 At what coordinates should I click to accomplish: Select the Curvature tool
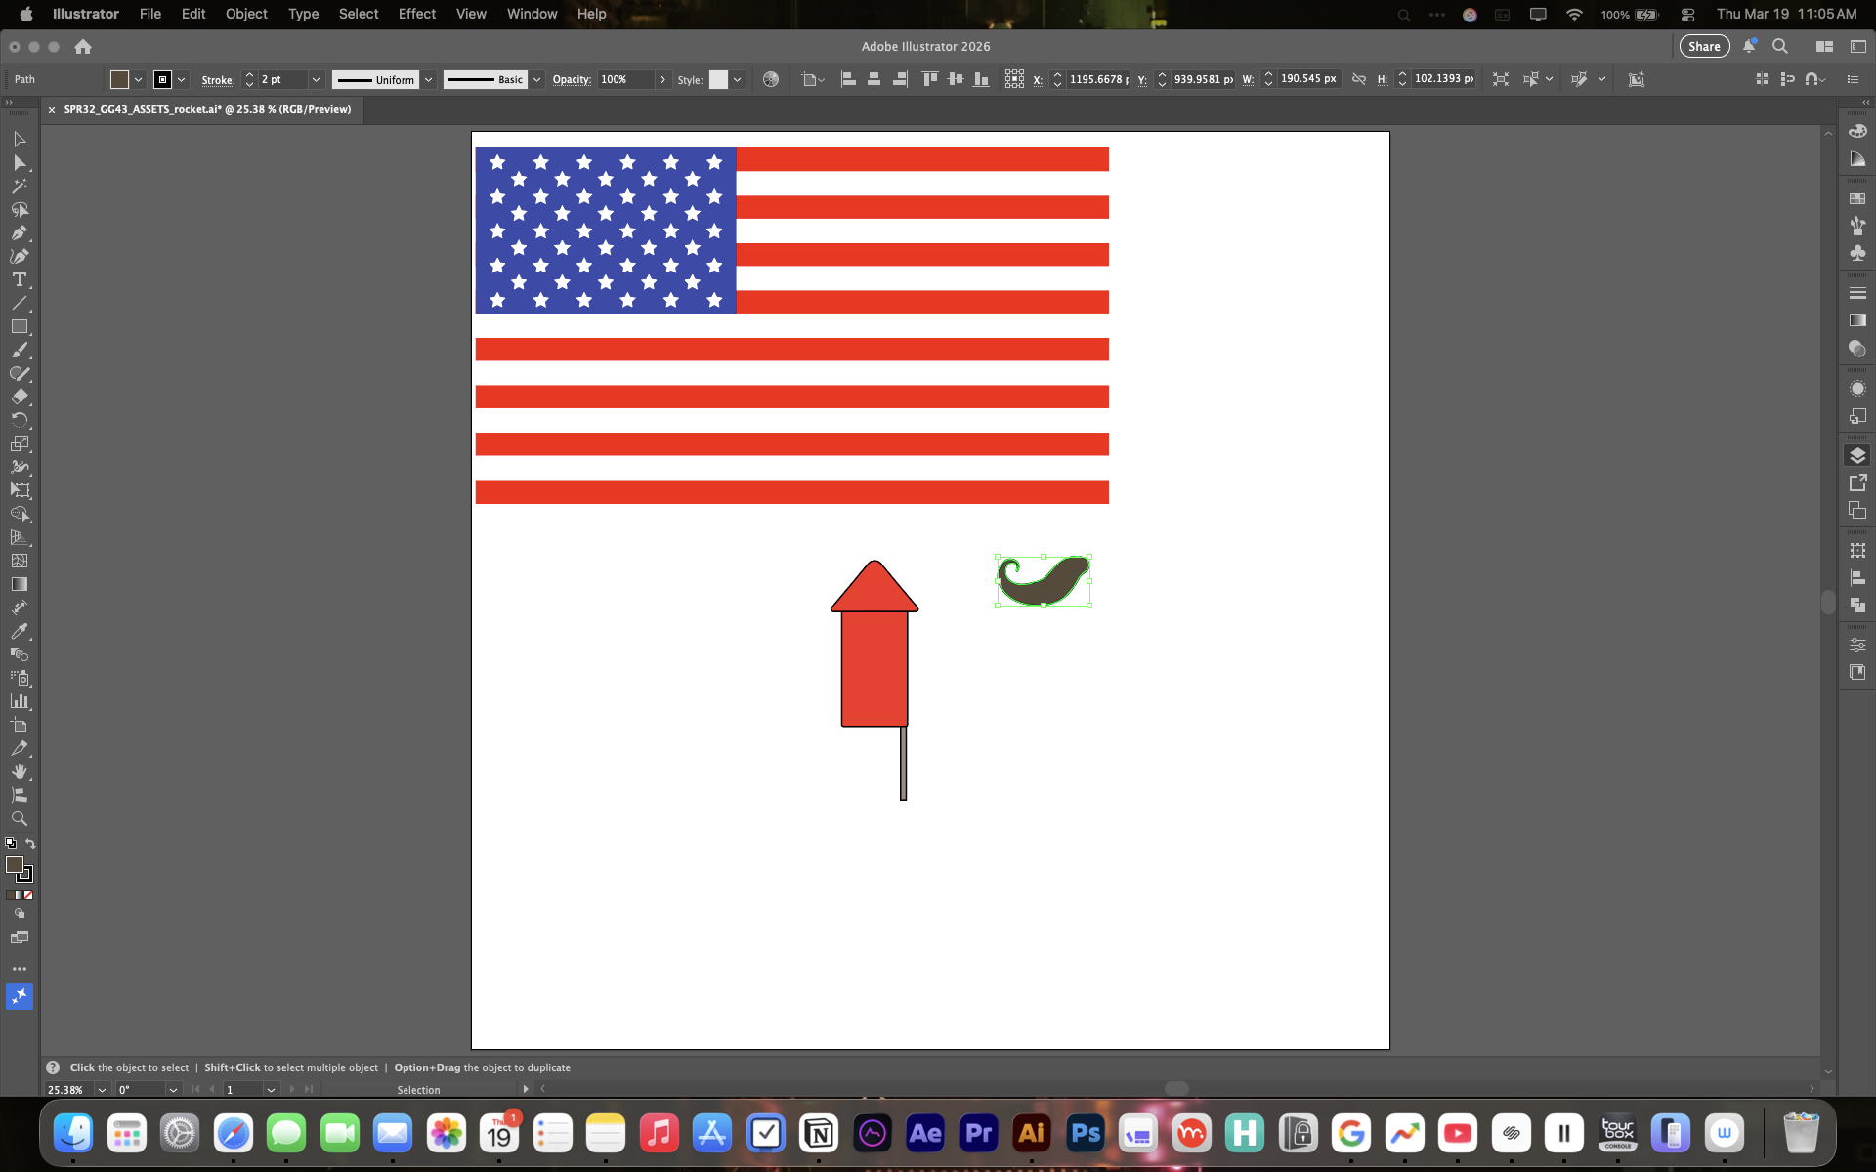[x=19, y=256]
